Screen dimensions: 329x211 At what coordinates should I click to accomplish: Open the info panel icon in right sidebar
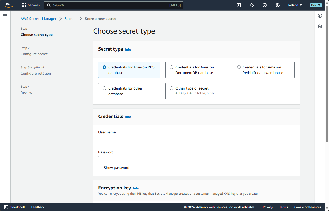(x=320, y=16)
